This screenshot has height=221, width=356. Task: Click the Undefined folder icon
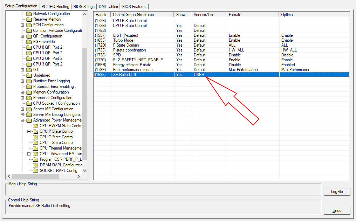tap(29, 75)
